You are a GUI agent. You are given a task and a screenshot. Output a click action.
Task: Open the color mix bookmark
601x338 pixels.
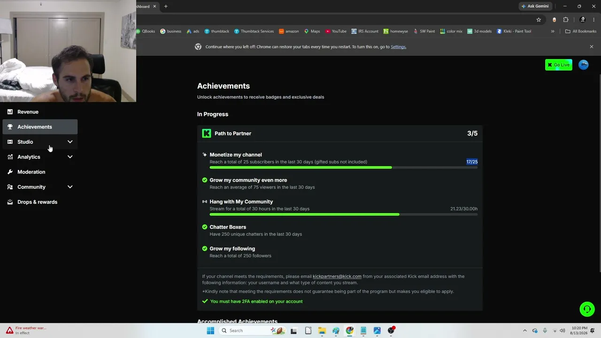(451, 31)
